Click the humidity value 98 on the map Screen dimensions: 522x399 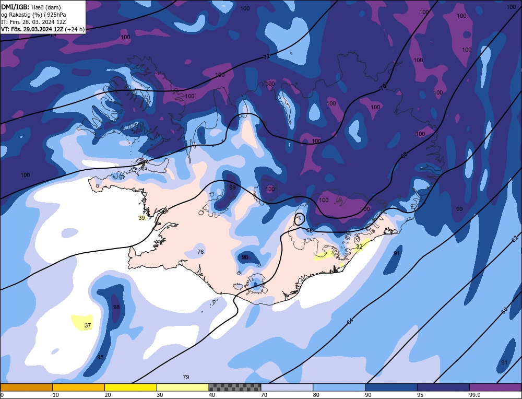(x=116, y=307)
